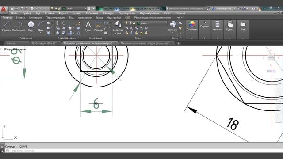Select the Круг circle tool
Viewport: 283px width, 159px height.
(x=31, y=26)
